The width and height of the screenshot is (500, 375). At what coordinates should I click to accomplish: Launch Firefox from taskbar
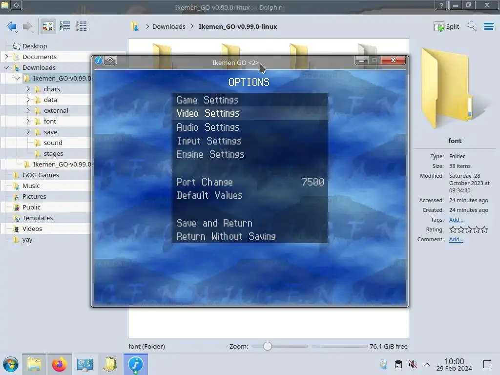pos(59,364)
